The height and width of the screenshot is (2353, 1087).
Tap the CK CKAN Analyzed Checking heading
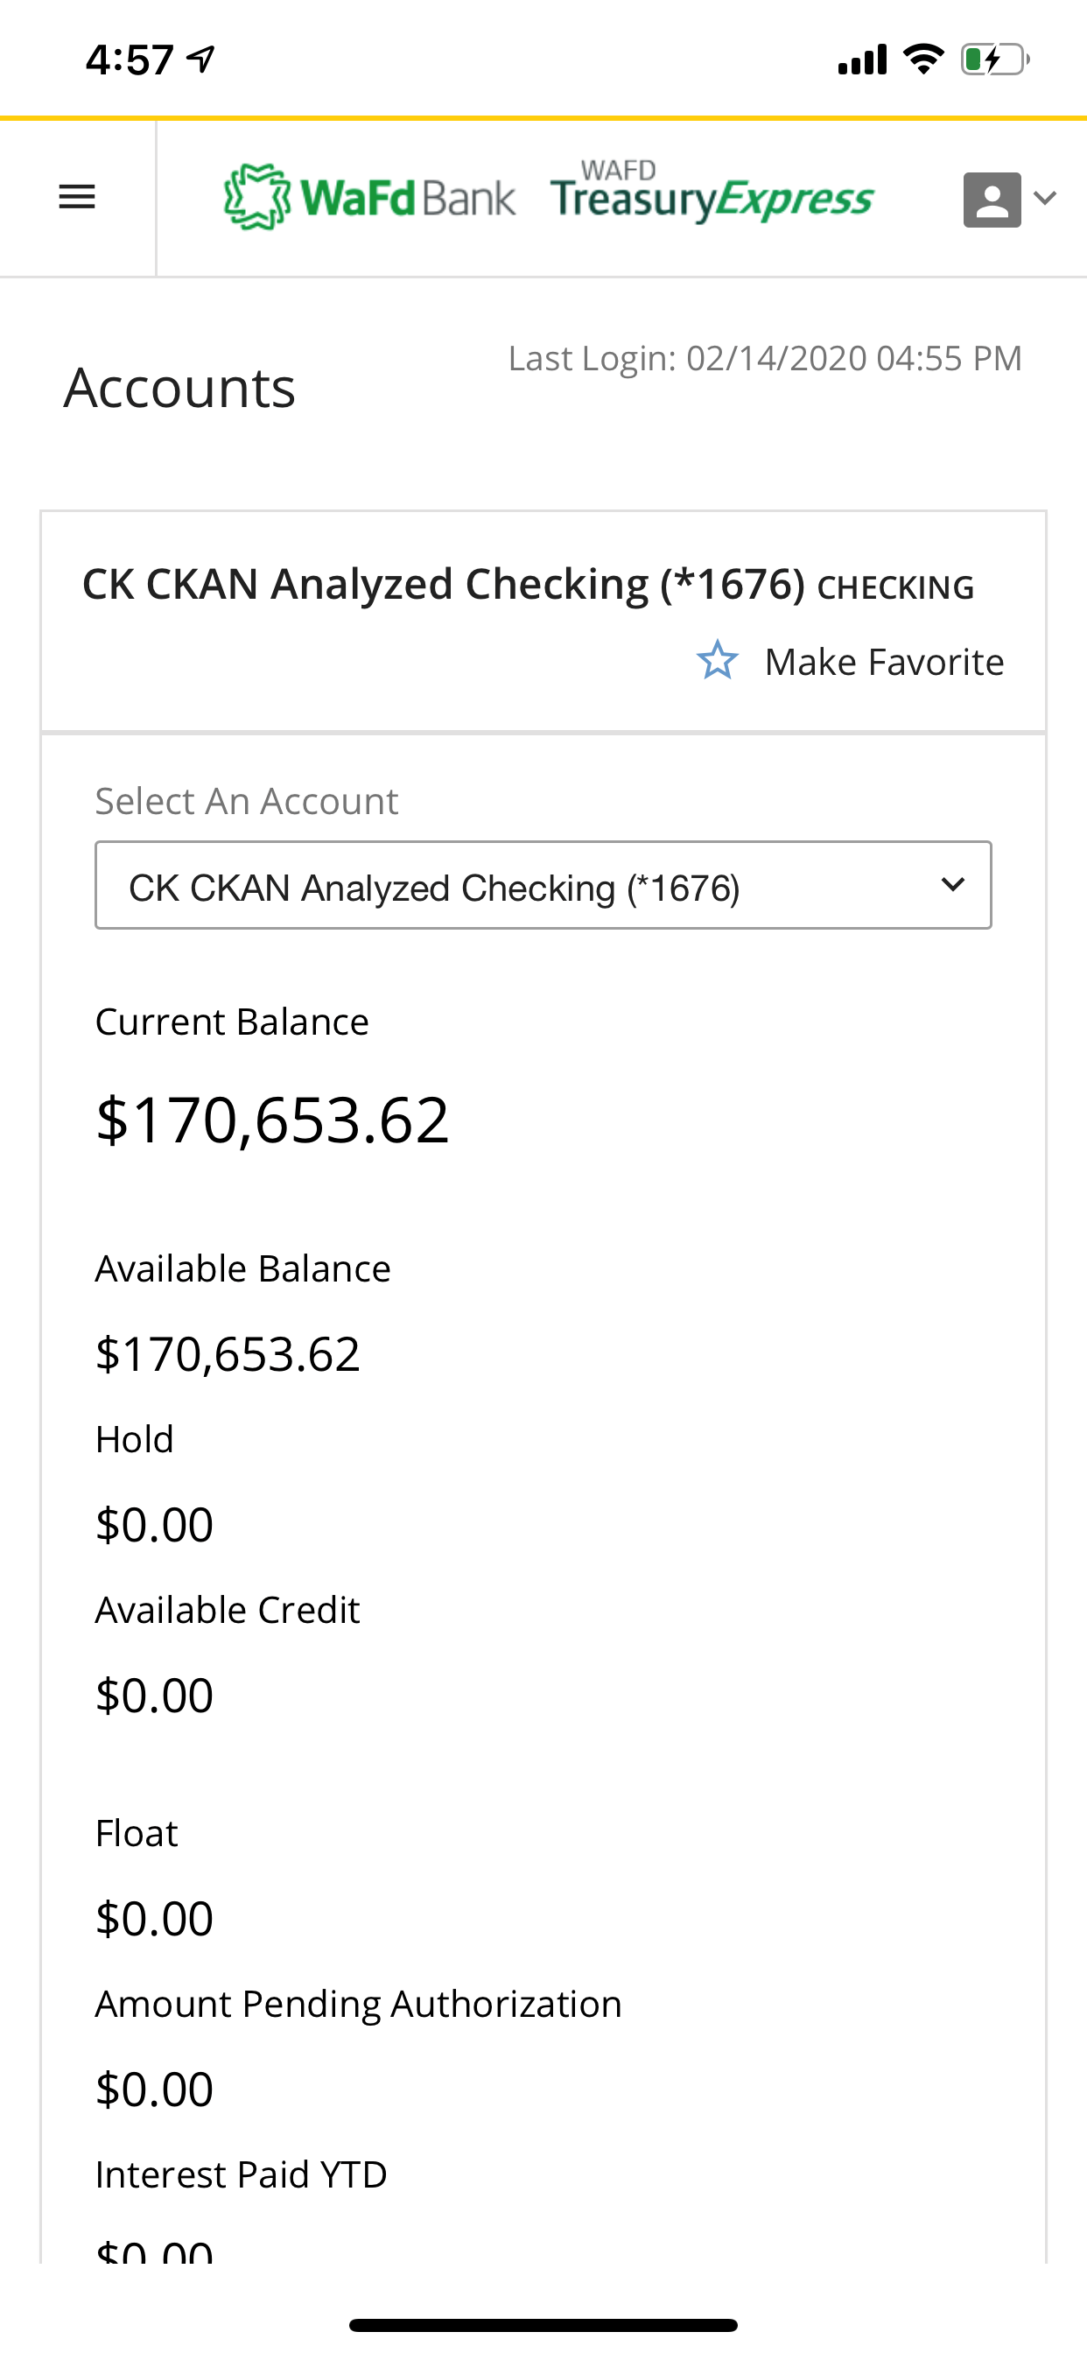(x=443, y=584)
